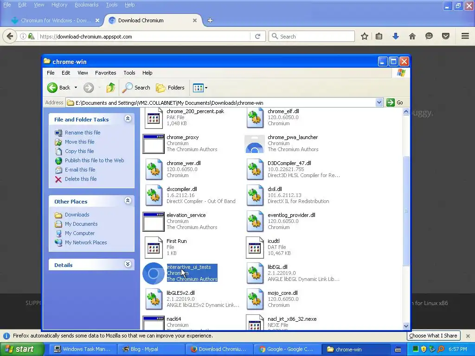Open the Firefox hamburger menu

[465, 36]
